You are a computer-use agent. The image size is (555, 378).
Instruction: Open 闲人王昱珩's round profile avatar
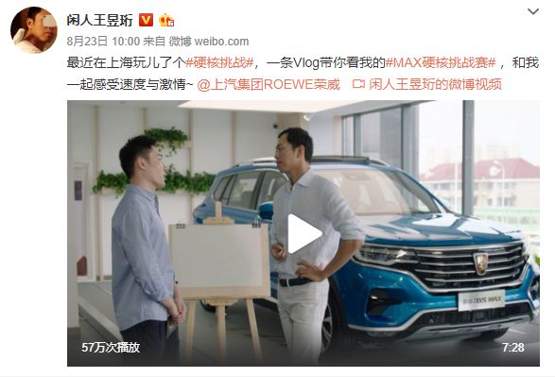click(34, 30)
